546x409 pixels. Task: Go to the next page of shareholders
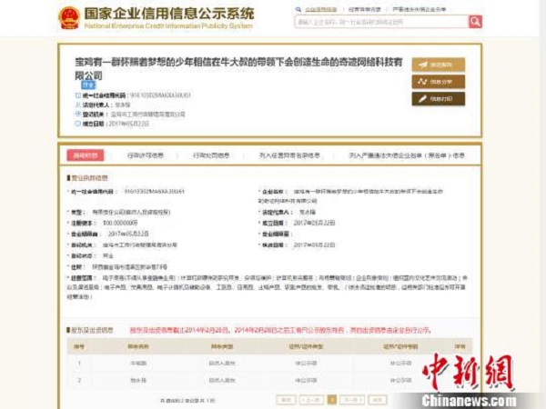point(353,399)
